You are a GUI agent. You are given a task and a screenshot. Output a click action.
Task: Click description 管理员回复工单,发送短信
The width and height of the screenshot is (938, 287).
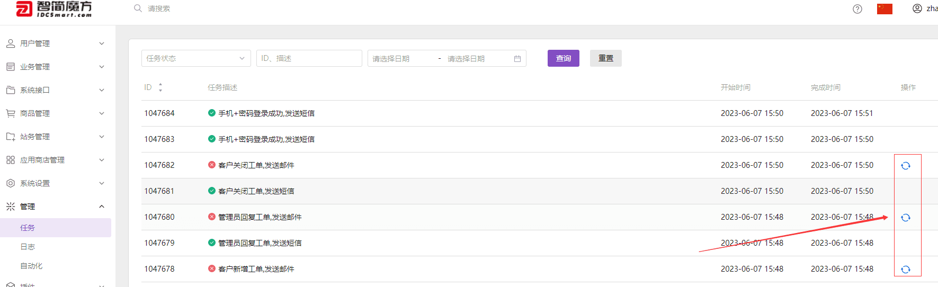(x=260, y=243)
